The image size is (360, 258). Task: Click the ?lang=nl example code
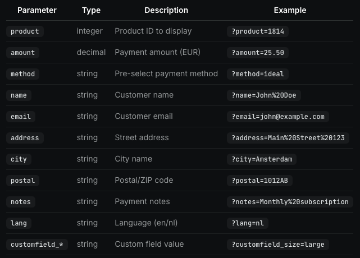(248, 223)
